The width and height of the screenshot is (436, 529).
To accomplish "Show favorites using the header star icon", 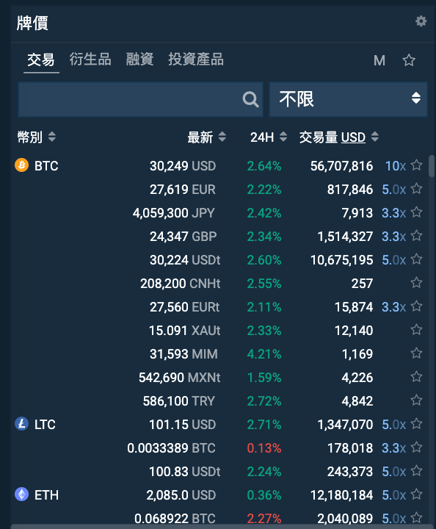I will pos(409,60).
